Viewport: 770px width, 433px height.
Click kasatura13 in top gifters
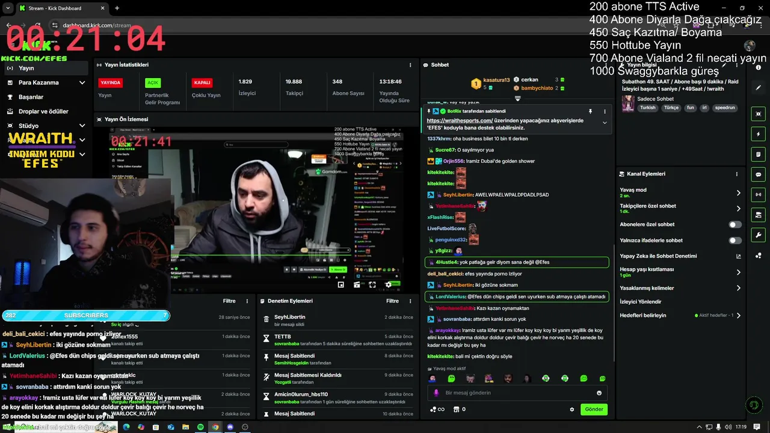[x=496, y=80]
